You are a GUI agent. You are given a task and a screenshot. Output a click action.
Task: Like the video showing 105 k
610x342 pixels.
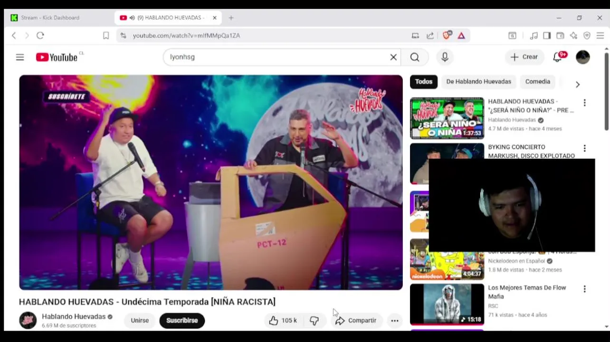click(x=283, y=321)
